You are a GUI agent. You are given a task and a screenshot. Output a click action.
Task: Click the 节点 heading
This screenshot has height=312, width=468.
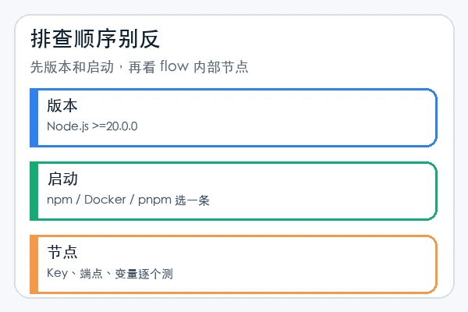(x=62, y=252)
